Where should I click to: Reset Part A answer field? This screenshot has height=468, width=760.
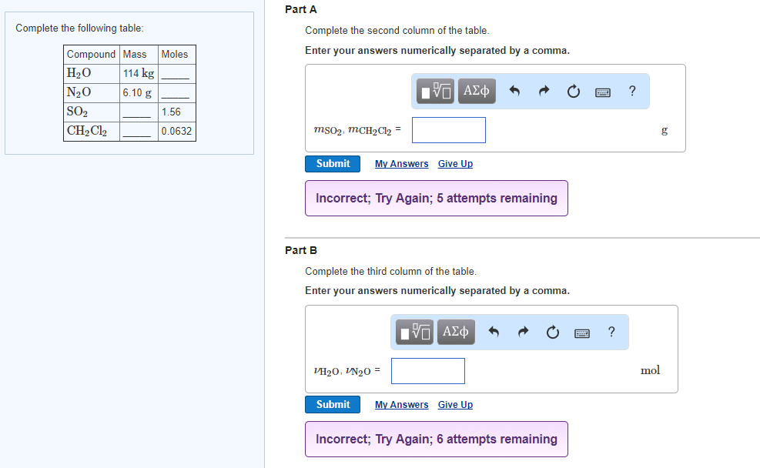(574, 91)
